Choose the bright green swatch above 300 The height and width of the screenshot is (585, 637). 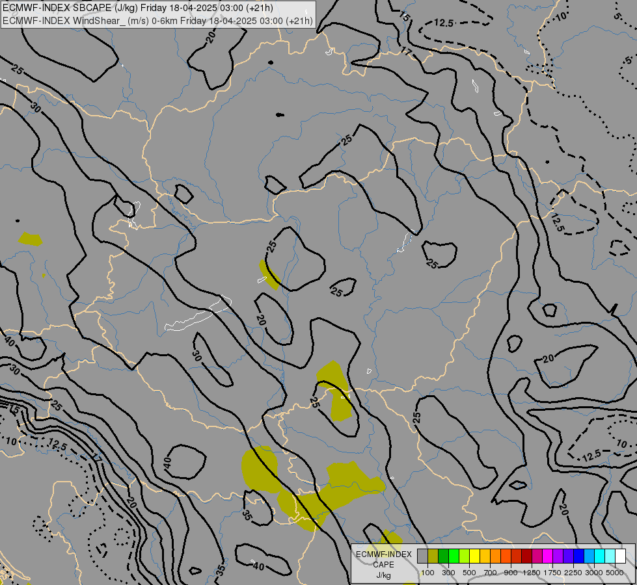point(454,556)
